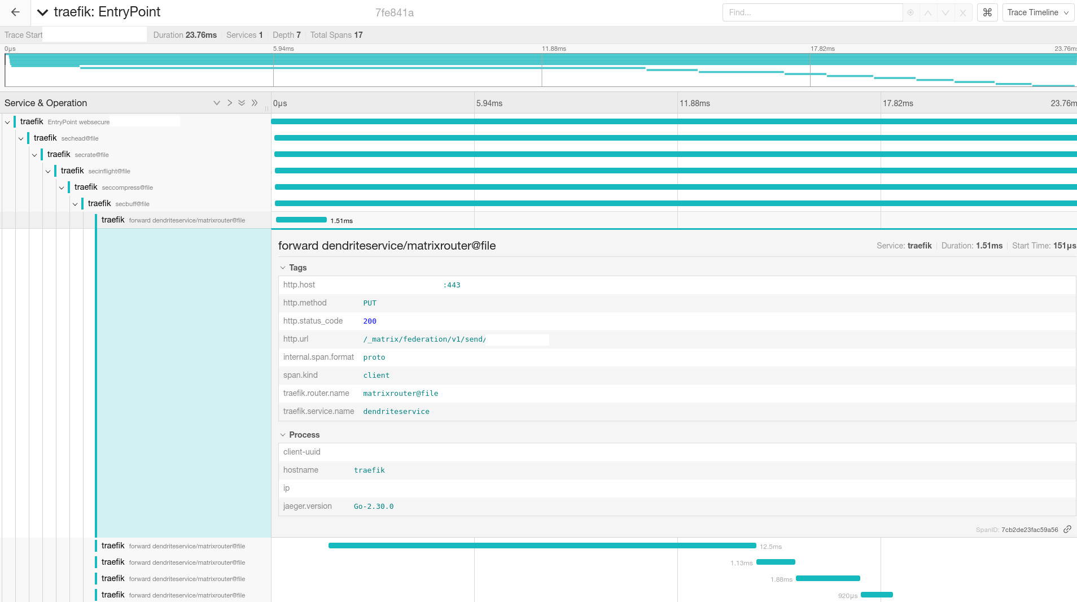Collapse the EntryPoint websecure span row
This screenshot has height=602, width=1077.
point(7,122)
